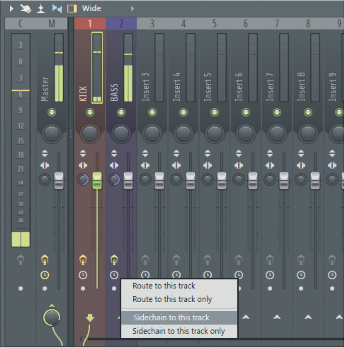Click the hand-shaped audition icon in the toolbar

point(26,8)
